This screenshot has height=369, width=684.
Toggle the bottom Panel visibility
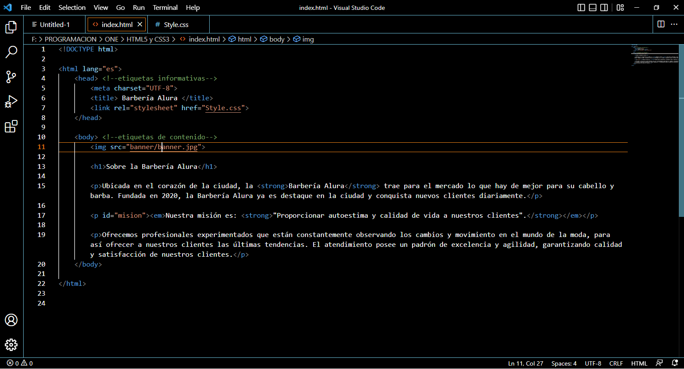tap(592, 8)
